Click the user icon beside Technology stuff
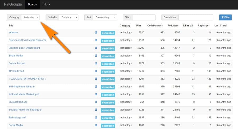This screenshot has width=238, height=129. click(x=96, y=117)
